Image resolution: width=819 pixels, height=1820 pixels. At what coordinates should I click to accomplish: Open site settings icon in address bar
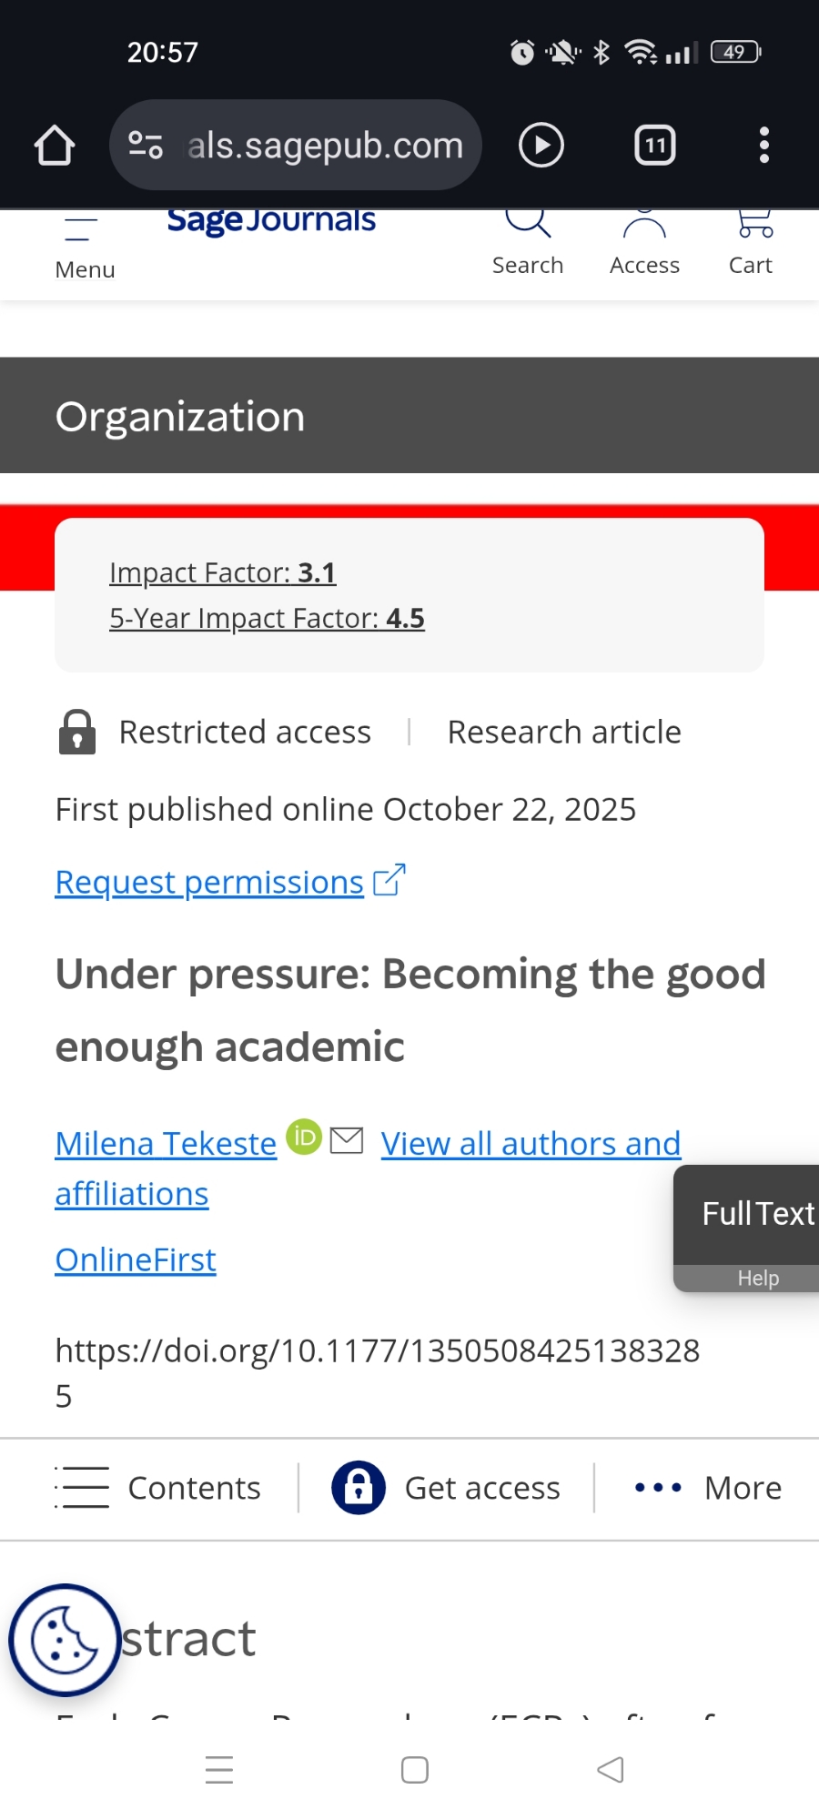tap(146, 146)
